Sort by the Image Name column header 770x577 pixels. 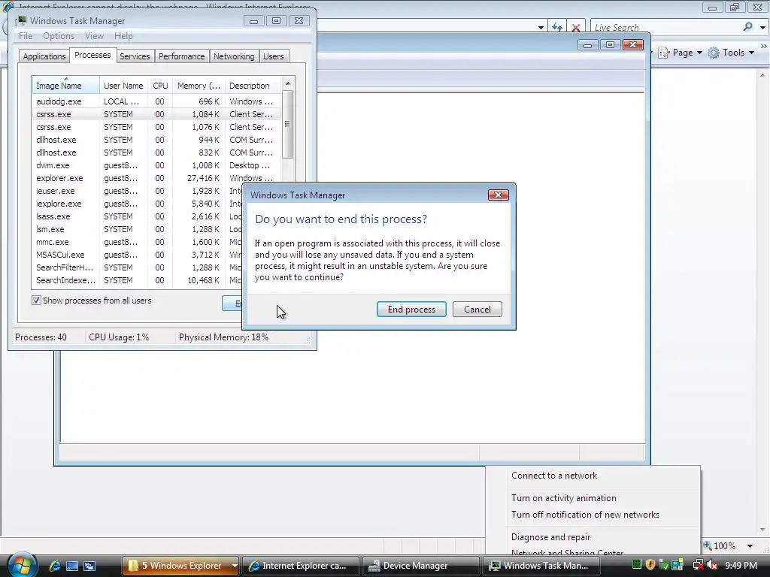pos(66,86)
